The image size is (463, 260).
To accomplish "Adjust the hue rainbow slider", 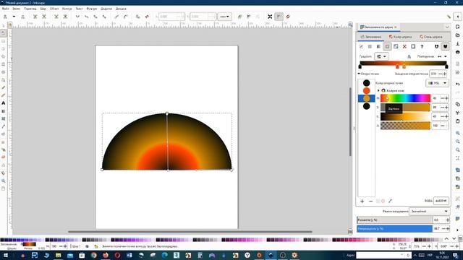I will pos(405,98).
